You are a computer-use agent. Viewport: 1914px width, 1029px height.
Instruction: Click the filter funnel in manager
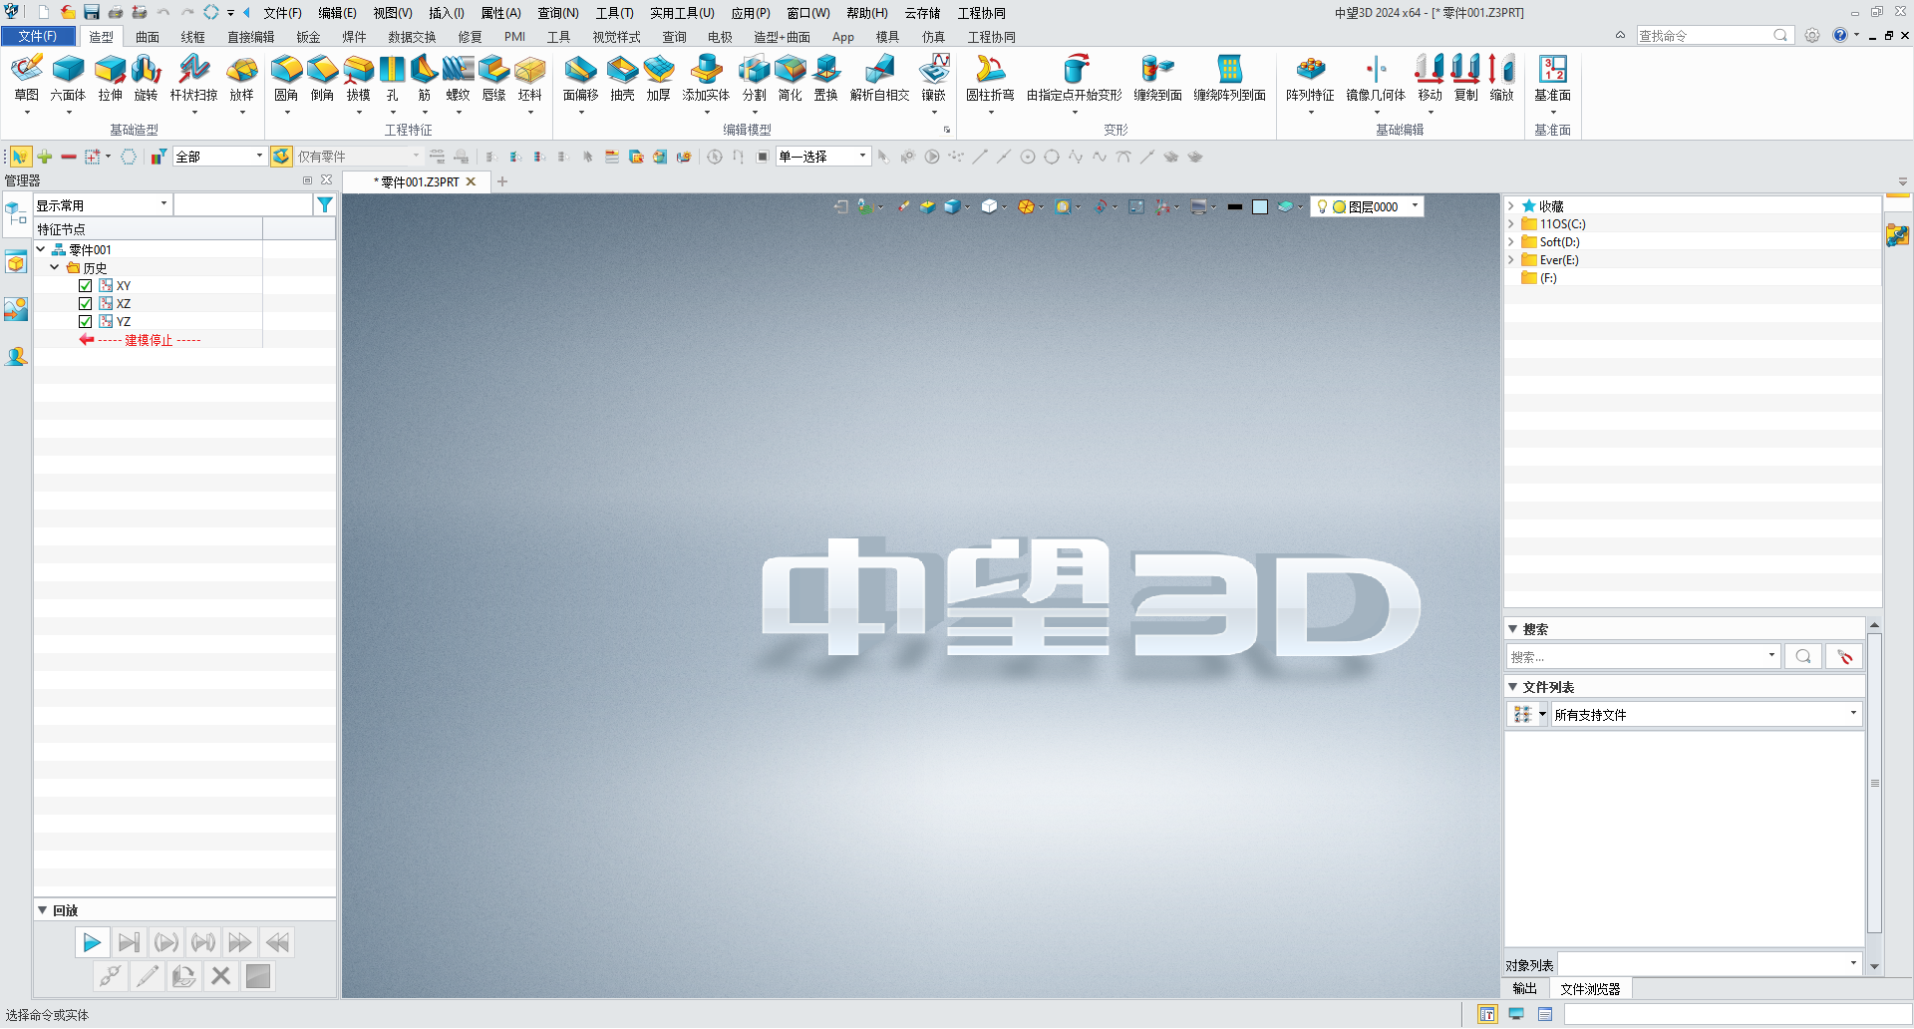click(325, 204)
